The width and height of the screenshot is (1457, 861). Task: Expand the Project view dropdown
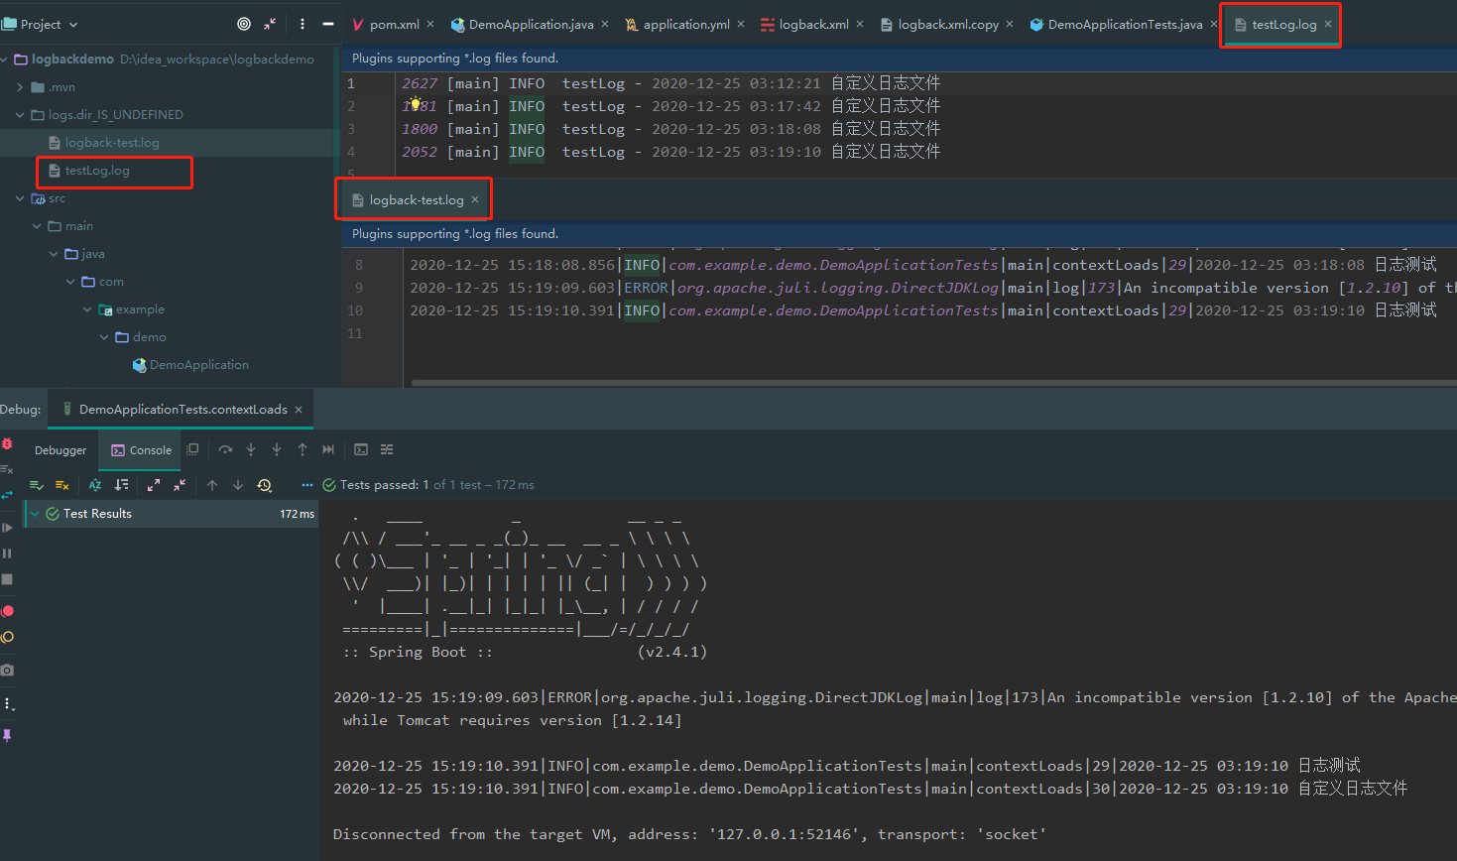72,24
